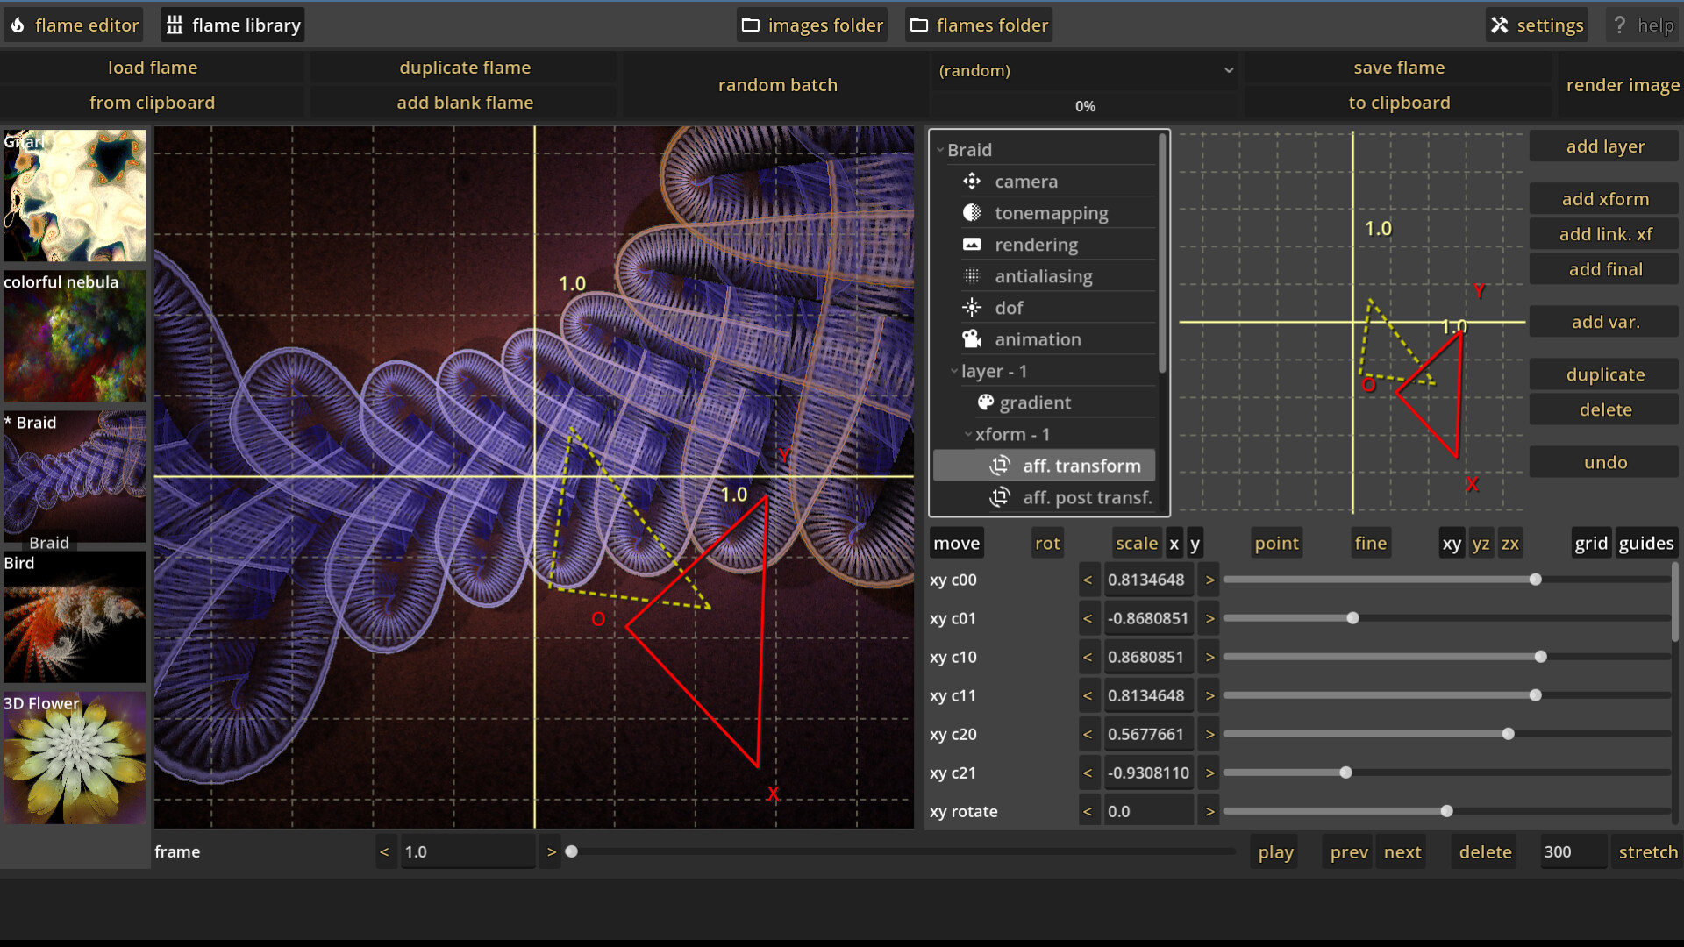This screenshot has height=947, width=1684.
Task: Select the aff. post transf. icon
Action: pyautogui.click(x=1001, y=497)
